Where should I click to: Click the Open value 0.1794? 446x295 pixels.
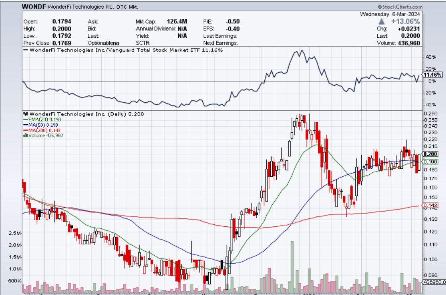tap(62, 21)
